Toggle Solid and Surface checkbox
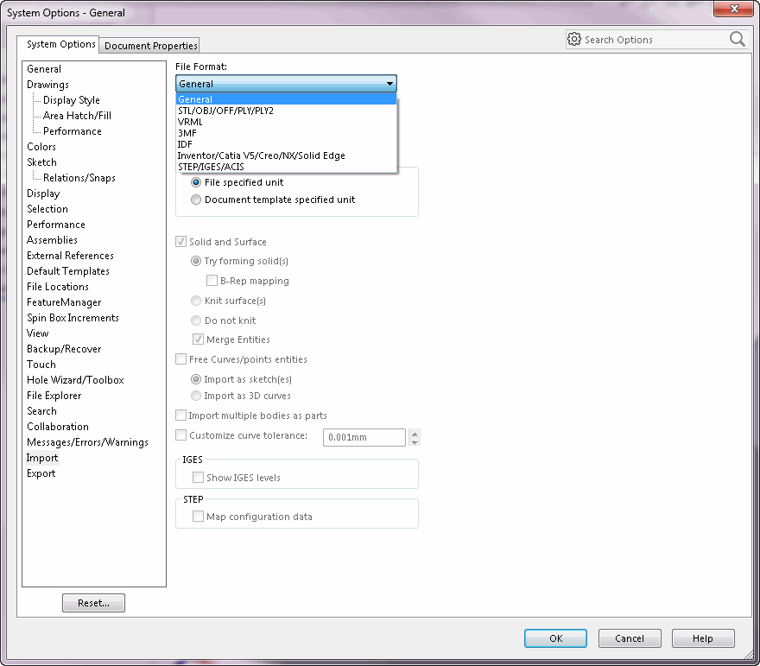Screen dimensions: 760x666 coord(180,241)
